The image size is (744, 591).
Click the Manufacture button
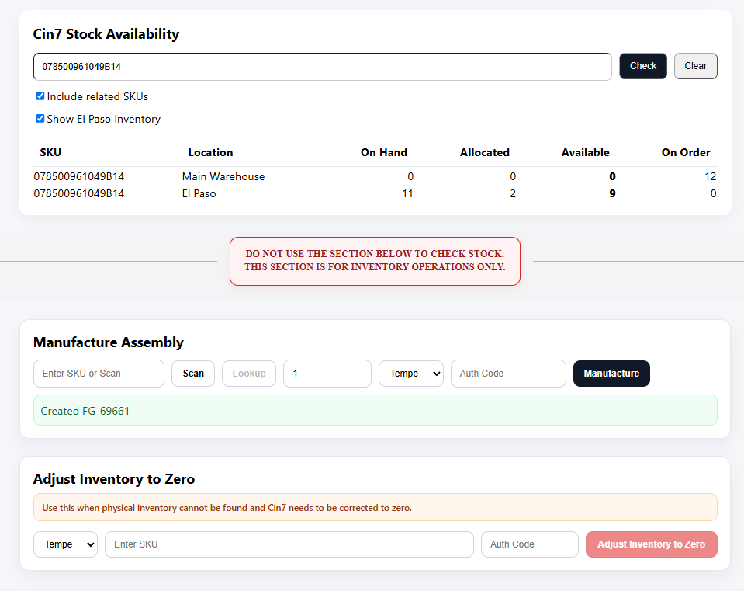pos(611,374)
